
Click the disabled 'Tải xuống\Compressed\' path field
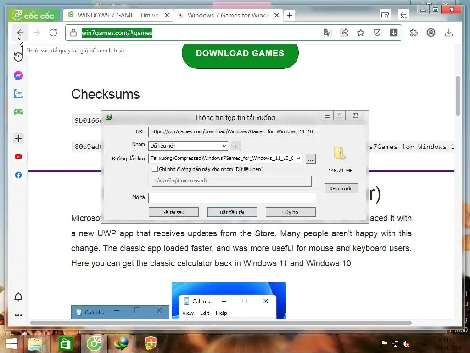pyautogui.click(x=232, y=181)
